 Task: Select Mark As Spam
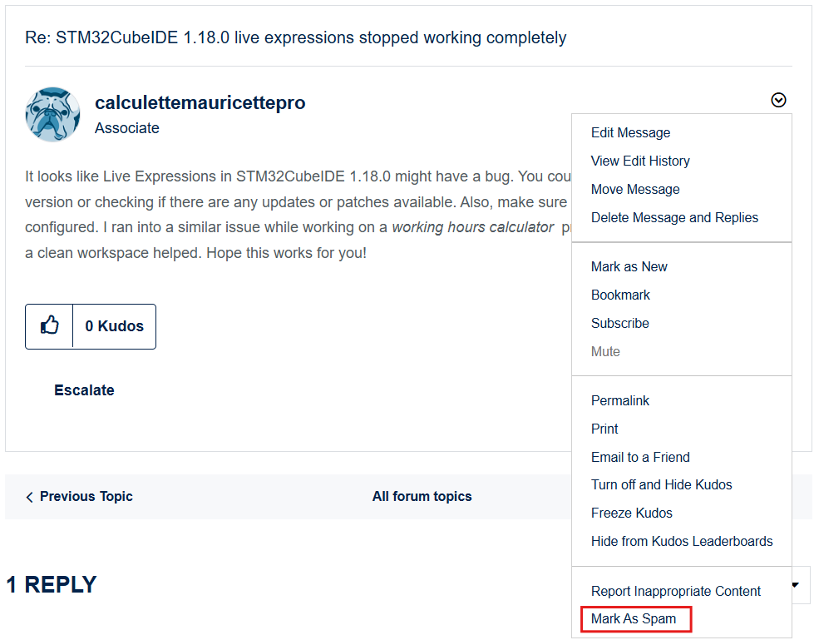click(634, 619)
